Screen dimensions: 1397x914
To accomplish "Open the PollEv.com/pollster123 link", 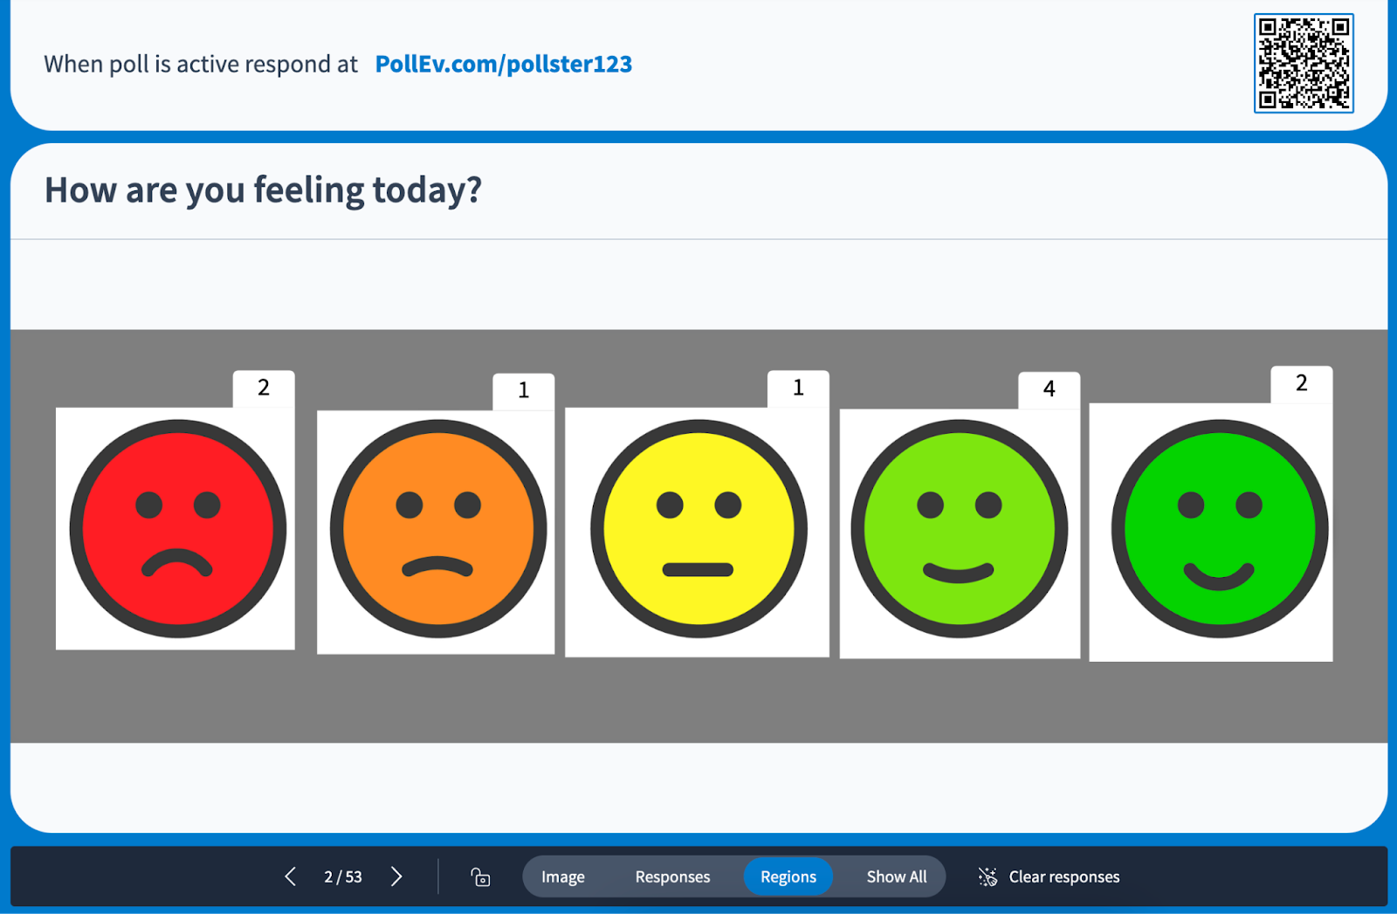I will (x=504, y=63).
